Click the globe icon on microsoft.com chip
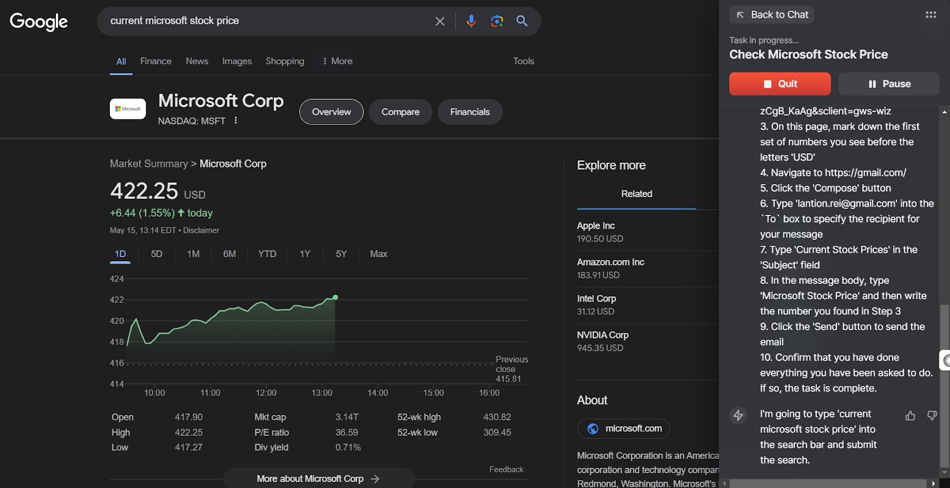Image resolution: width=950 pixels, height=488 pixels. click(x=593, y=429)
